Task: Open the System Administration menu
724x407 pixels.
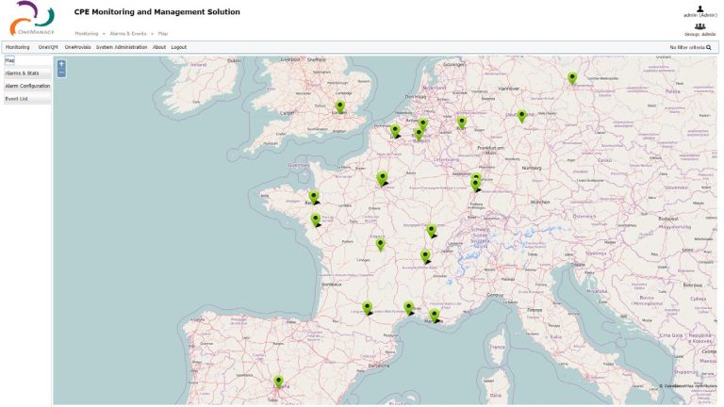Action: [x=122, y=47]
